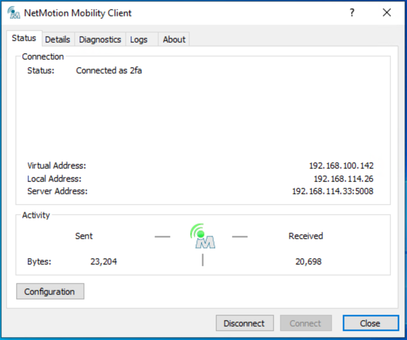
Task: Click the sent bytes value 23,204
Action: click(104, 261)
